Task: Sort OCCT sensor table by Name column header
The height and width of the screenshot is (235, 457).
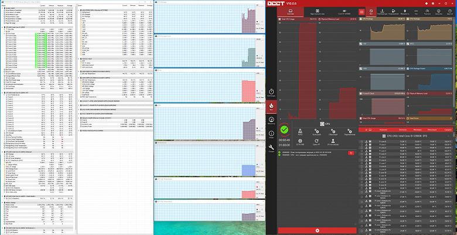Action: tap(384, 130)
